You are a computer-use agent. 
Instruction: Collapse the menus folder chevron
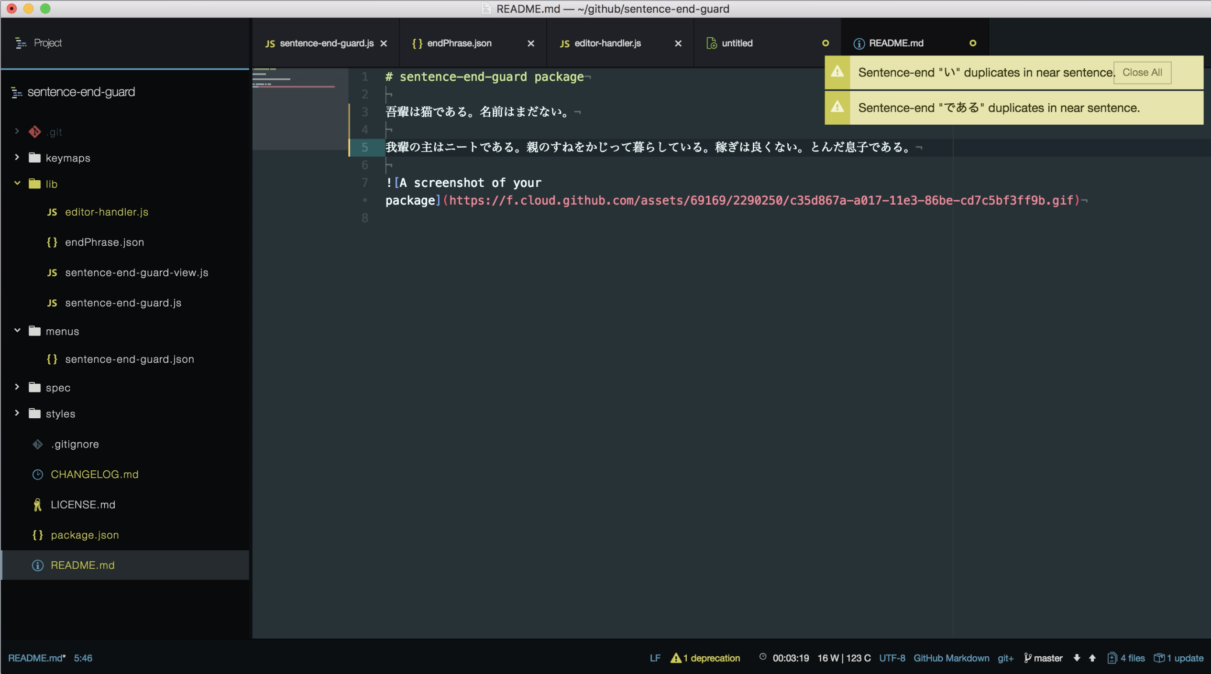17,330
